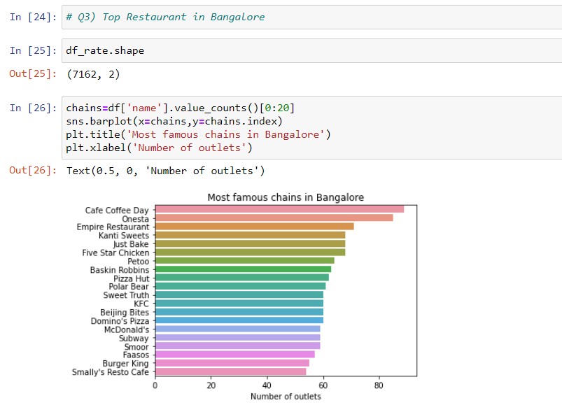The image size is (562, 412).
Task: Click the Burger King axis label
Action: [125, 364]
